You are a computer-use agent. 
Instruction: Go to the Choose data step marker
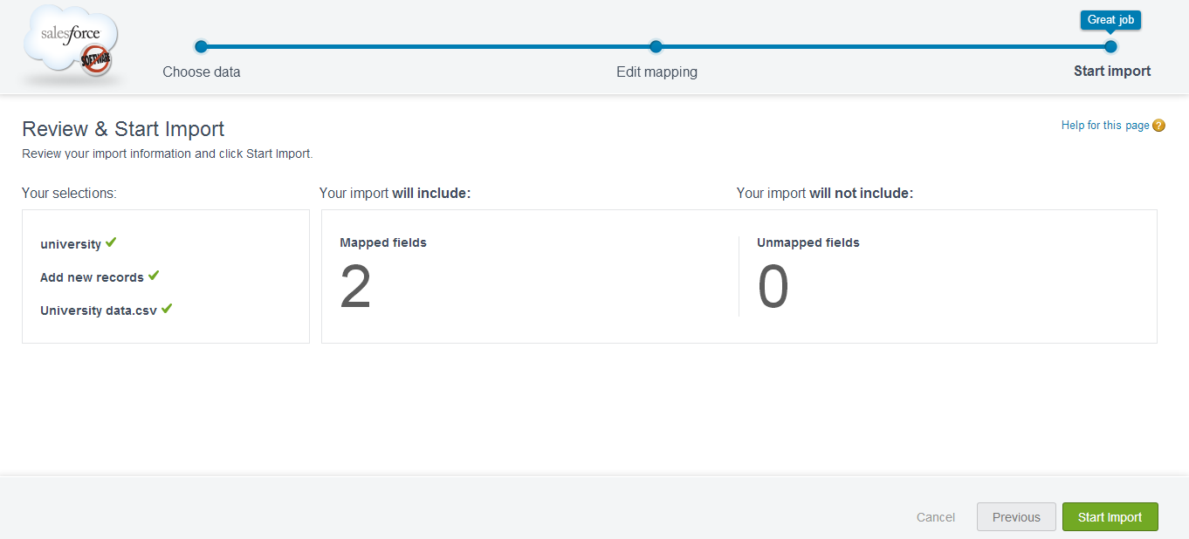pyautogui.click(x=201, y=46)
